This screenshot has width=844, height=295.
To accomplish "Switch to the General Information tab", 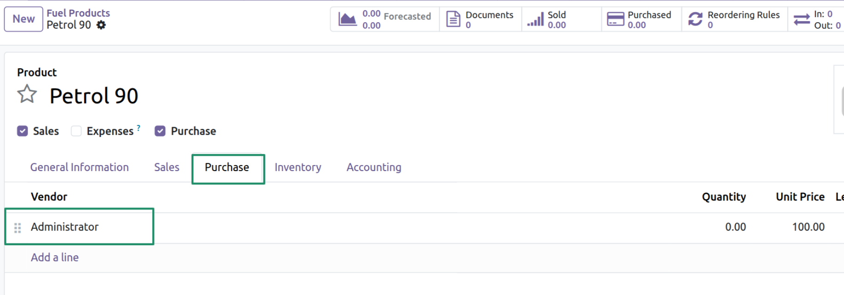I will [79, 167].
